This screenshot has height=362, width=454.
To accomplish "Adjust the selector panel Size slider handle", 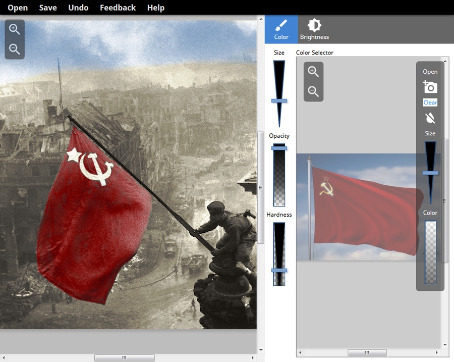I will pos(431,173).
